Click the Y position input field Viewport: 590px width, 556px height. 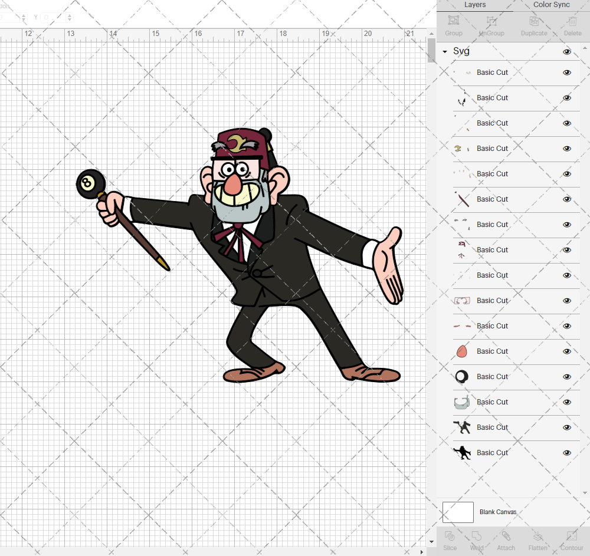(53, 17)
